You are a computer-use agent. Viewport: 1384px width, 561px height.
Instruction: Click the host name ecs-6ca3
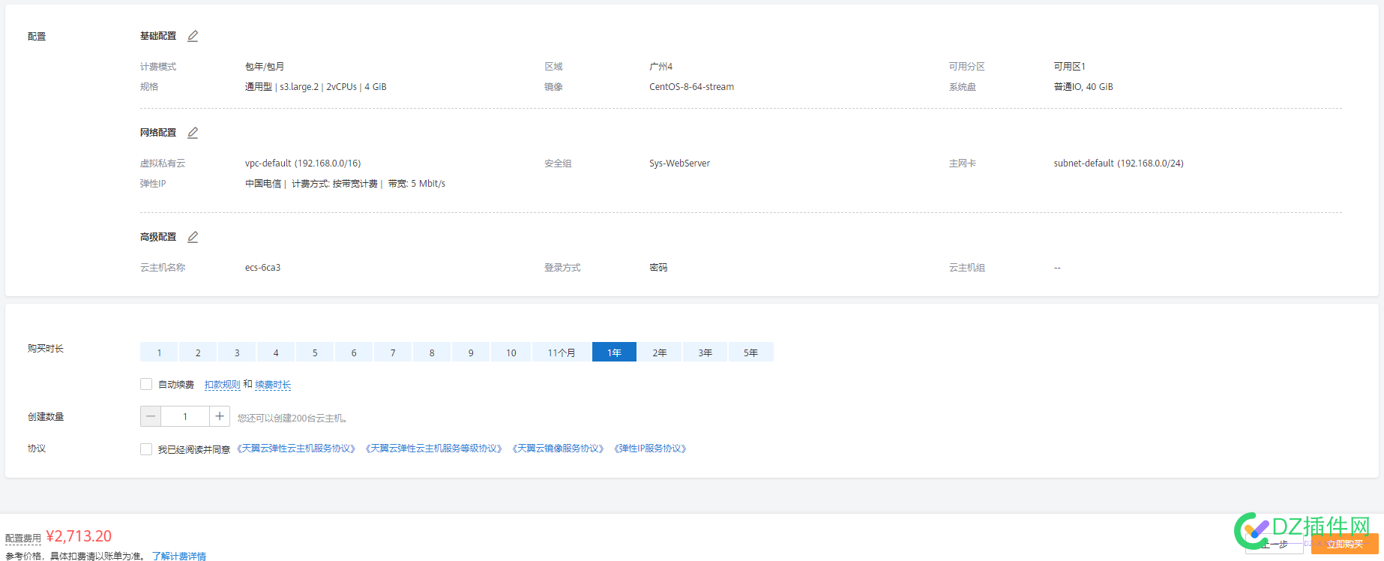[262, 268]
